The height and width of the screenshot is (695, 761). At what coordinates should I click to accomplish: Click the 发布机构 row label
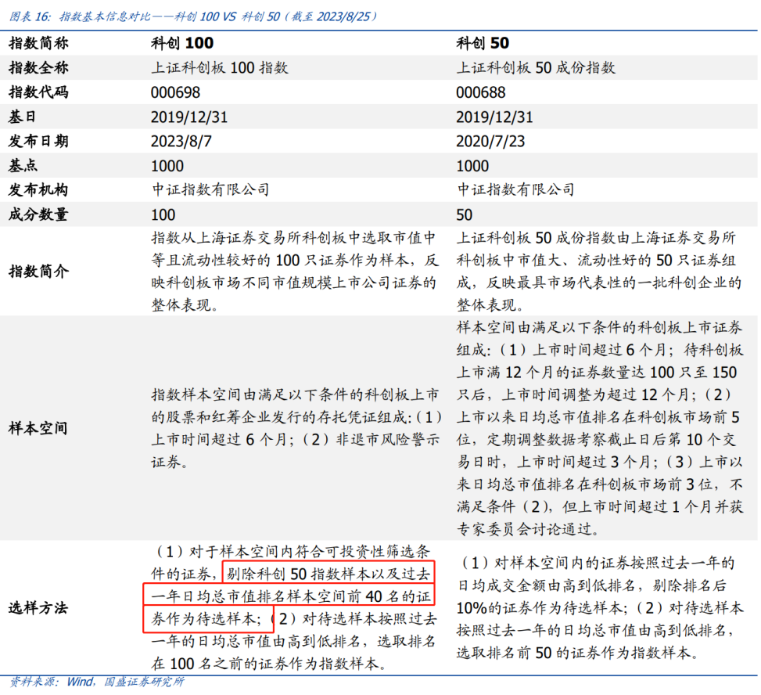[x=38, y=190]
